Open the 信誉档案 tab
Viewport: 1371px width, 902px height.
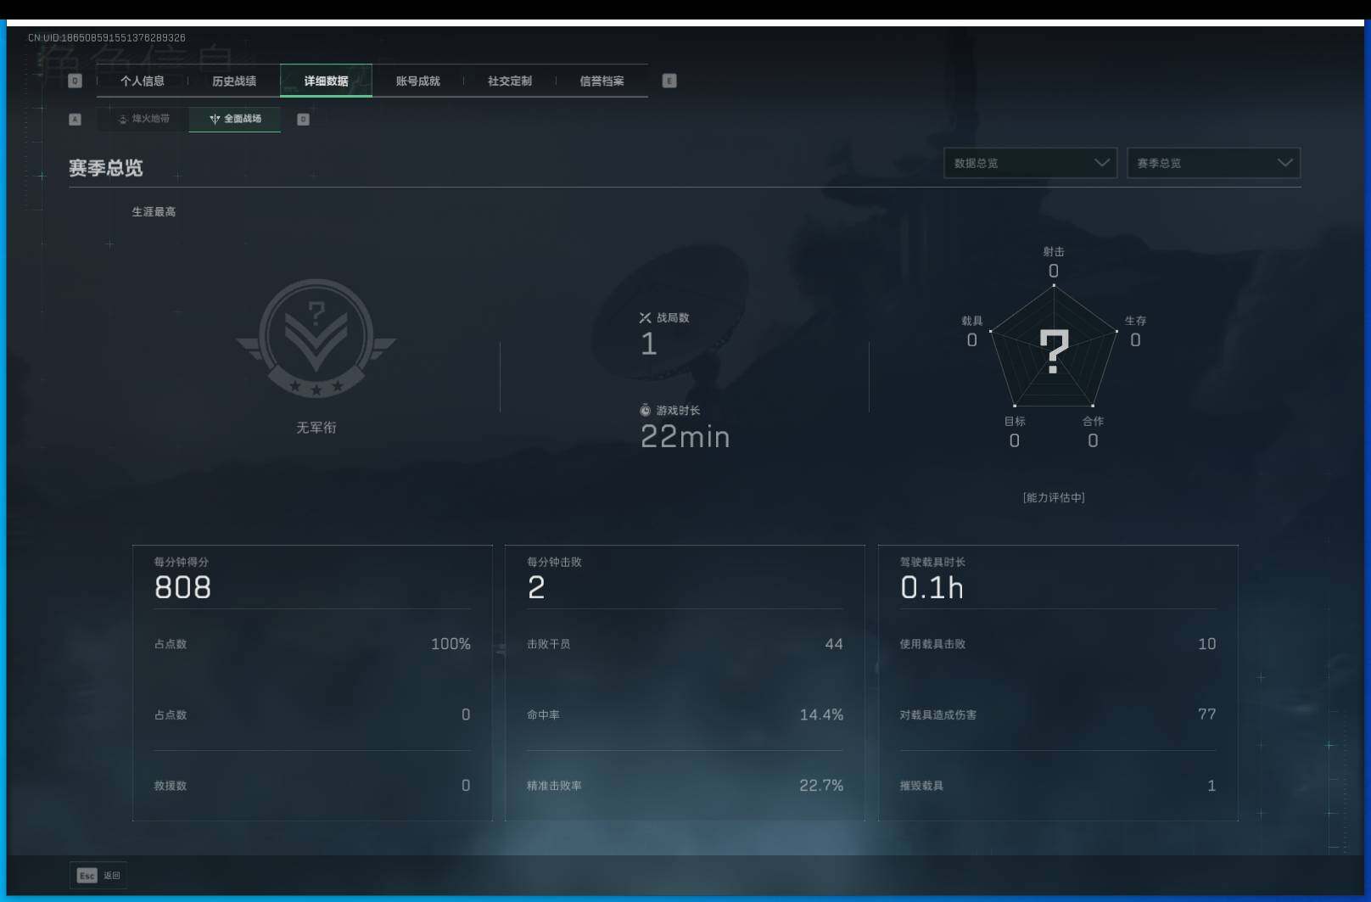pos(602,81)
